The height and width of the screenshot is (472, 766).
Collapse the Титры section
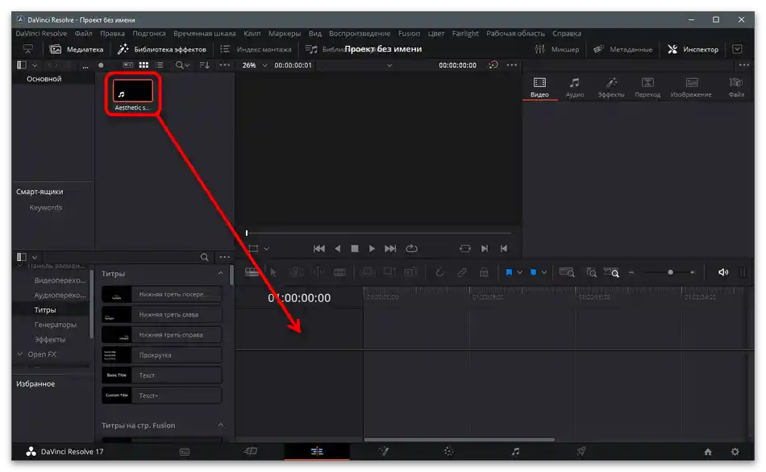(x=220, y=273)
